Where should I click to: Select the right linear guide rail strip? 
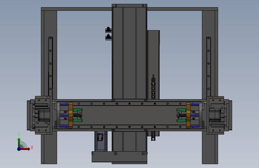[209, 66]
